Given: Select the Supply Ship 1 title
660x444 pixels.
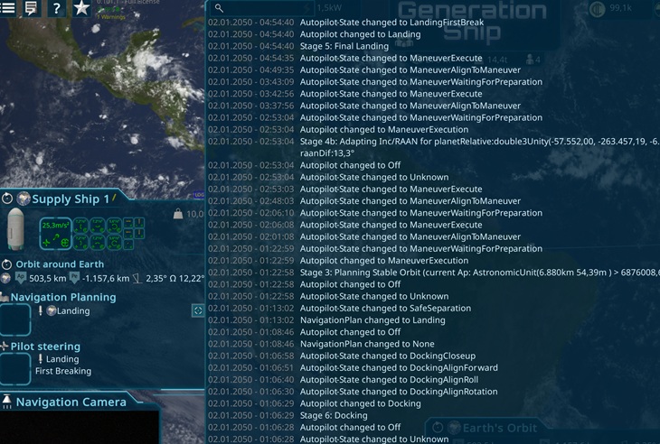Looking at the screenshot, I should [x=71, y=199].
